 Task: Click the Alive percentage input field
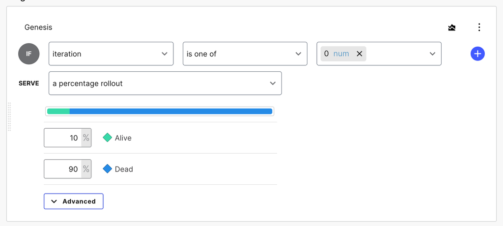63,138
